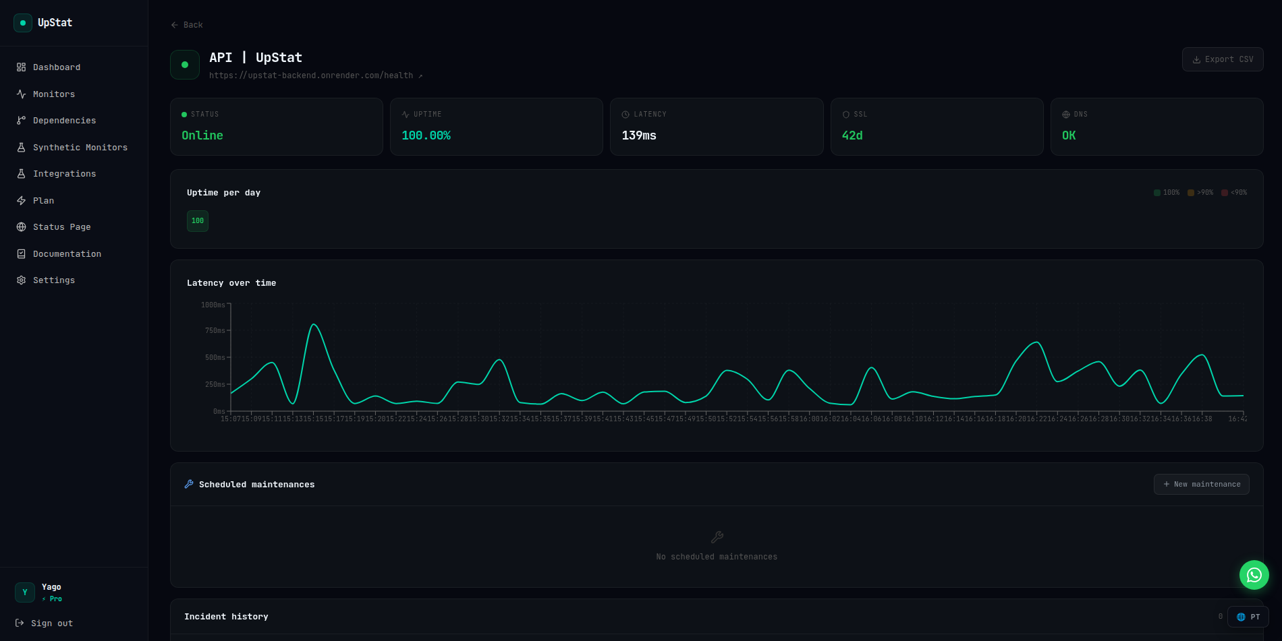Screen dimensions: 1282x641
Task: Click the download icon in Export CSV
Action: tap(1197, 60)
